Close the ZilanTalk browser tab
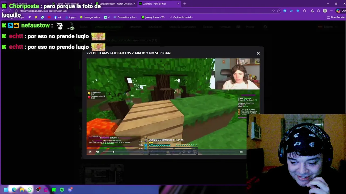Screen dimensions: 346x194 178,4
